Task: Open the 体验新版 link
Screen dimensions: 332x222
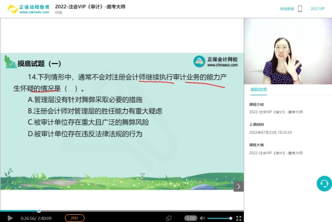Action: point(287,8)
